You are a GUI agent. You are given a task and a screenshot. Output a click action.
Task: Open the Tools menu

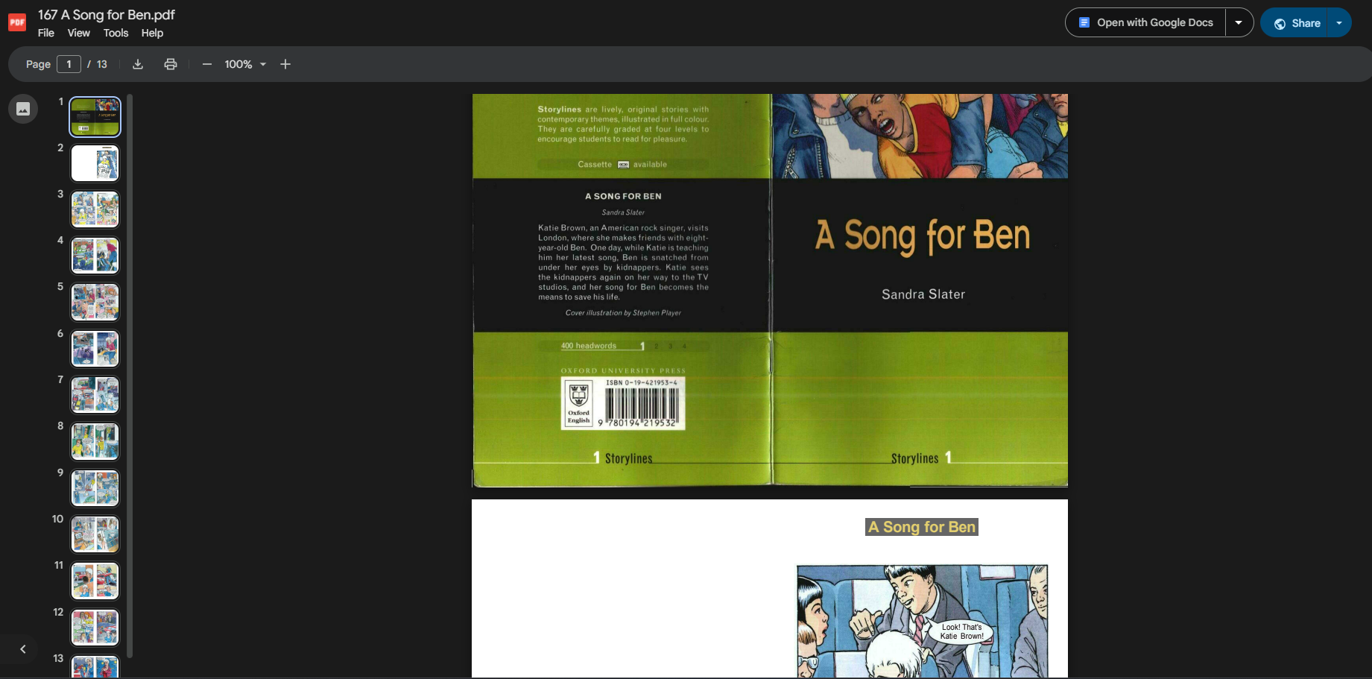(x=116, y=33)
